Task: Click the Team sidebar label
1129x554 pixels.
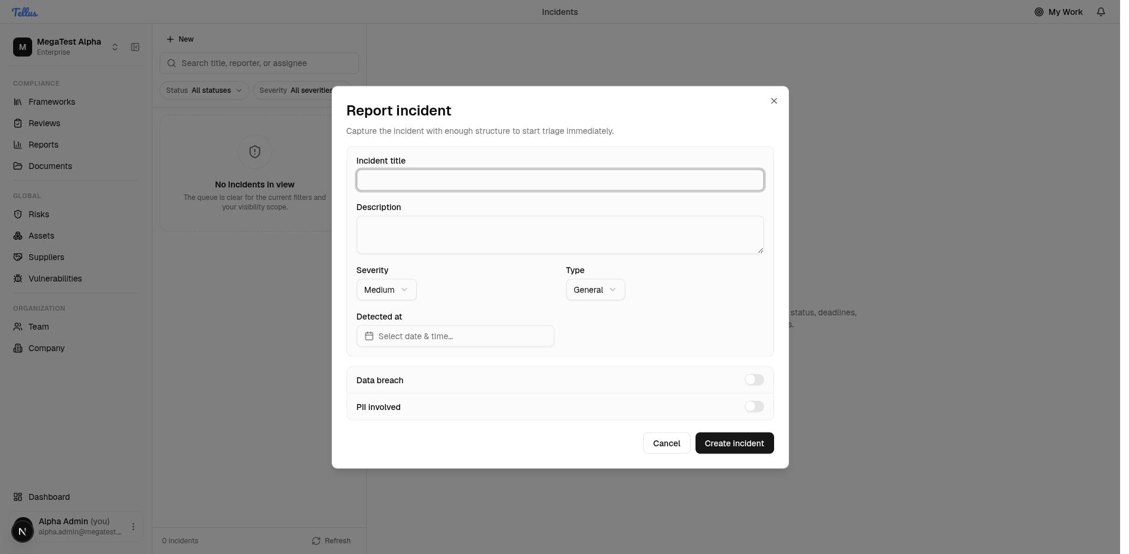Action: [39, 327]
